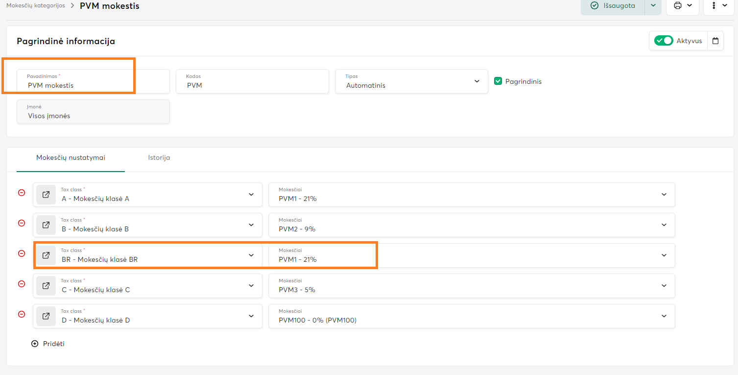The image size is (738, 375).
Task: Open linked record for tax class BR
Action: (46, 255)
